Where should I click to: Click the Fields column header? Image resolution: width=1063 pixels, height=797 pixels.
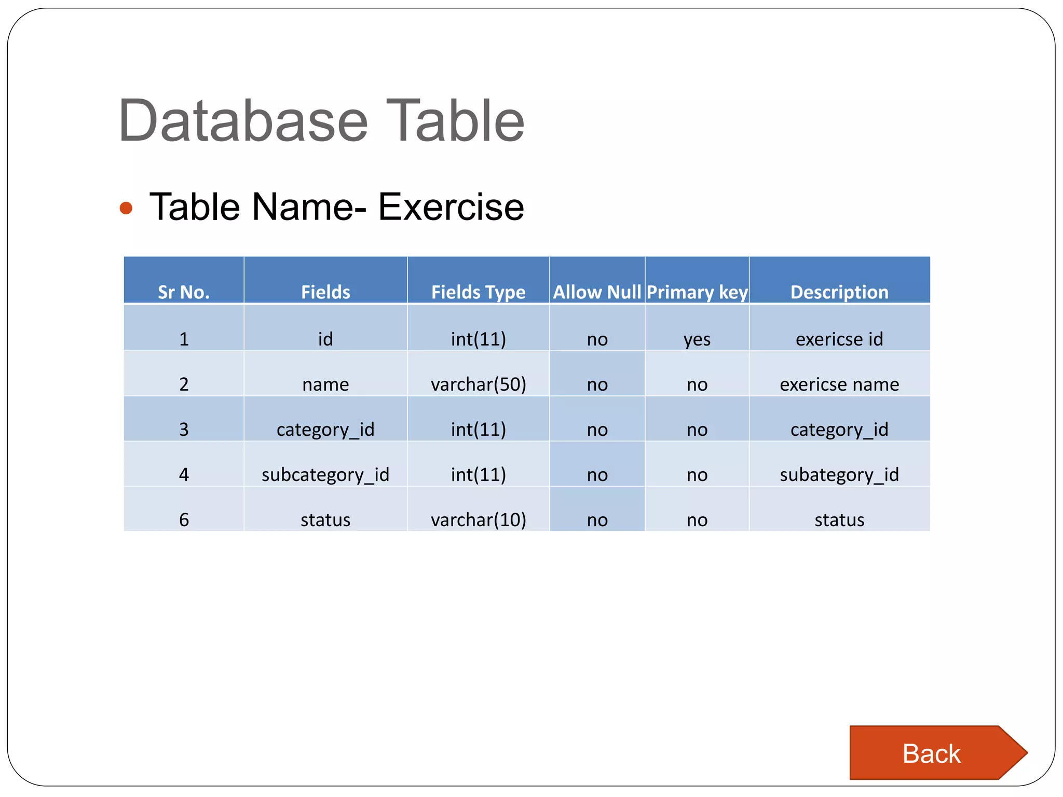tap(325, 292)
